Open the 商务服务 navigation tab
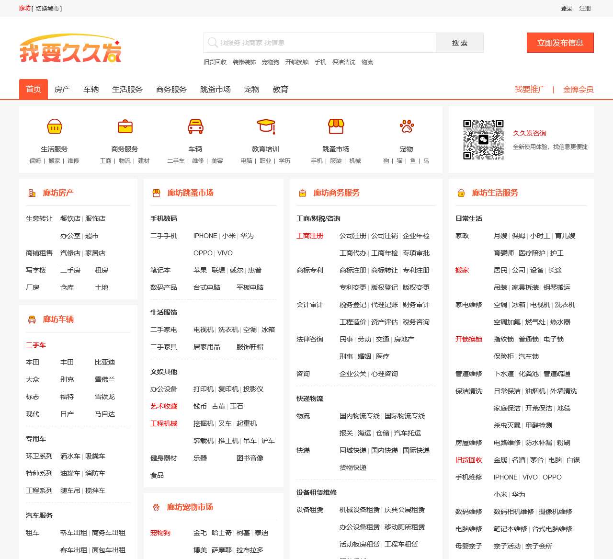This screenshot has width=613, height=559. pyautogui.click(x=171, y=89)
